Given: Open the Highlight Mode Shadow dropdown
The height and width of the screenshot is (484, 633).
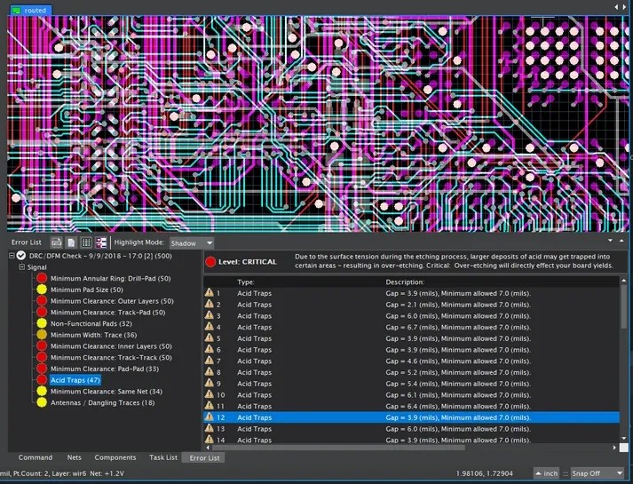Looking at the screenshot, I should pos(192,243).
